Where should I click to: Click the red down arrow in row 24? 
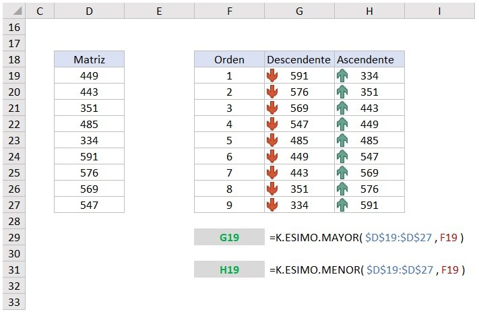272,156
